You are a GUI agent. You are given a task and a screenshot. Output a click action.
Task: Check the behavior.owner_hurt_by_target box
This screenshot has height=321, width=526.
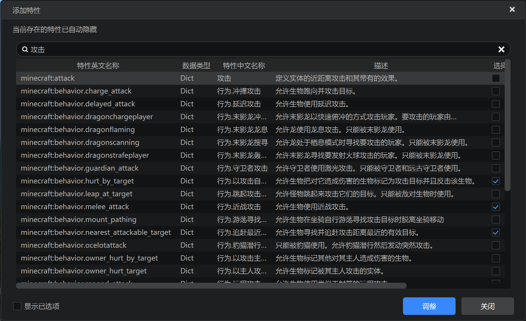[496, 258]
